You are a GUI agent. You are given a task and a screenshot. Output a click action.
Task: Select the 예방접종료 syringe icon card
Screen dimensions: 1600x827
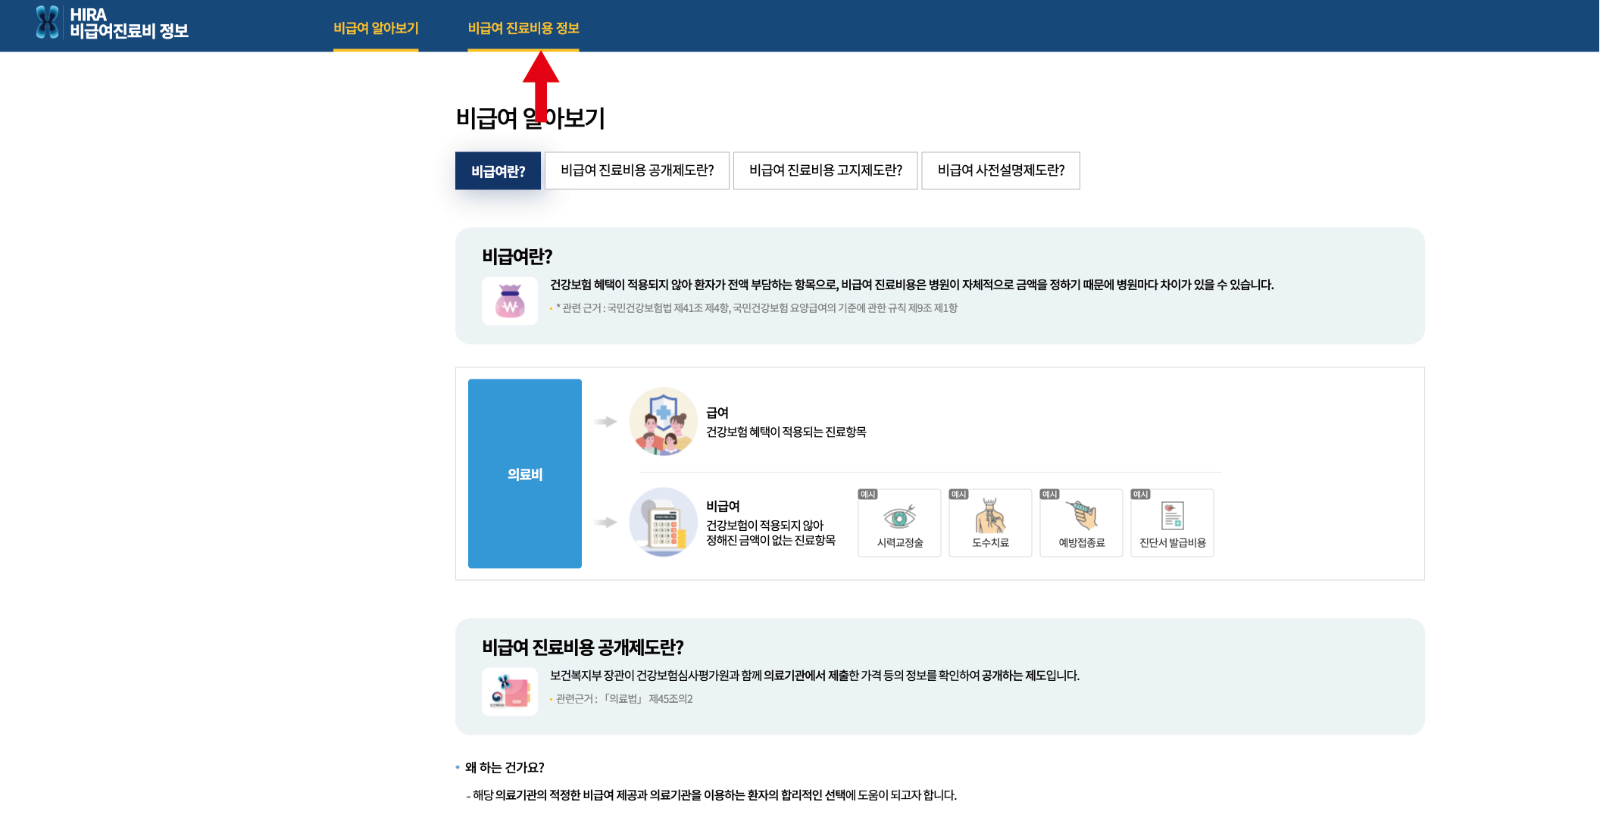(x=1081, y=523)
